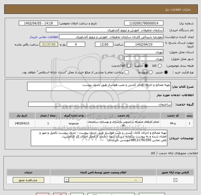Click the service name cell انجام کارهای متفرقه
The width and height of the screenshot is (201, 195).
(x=123, y=123)
